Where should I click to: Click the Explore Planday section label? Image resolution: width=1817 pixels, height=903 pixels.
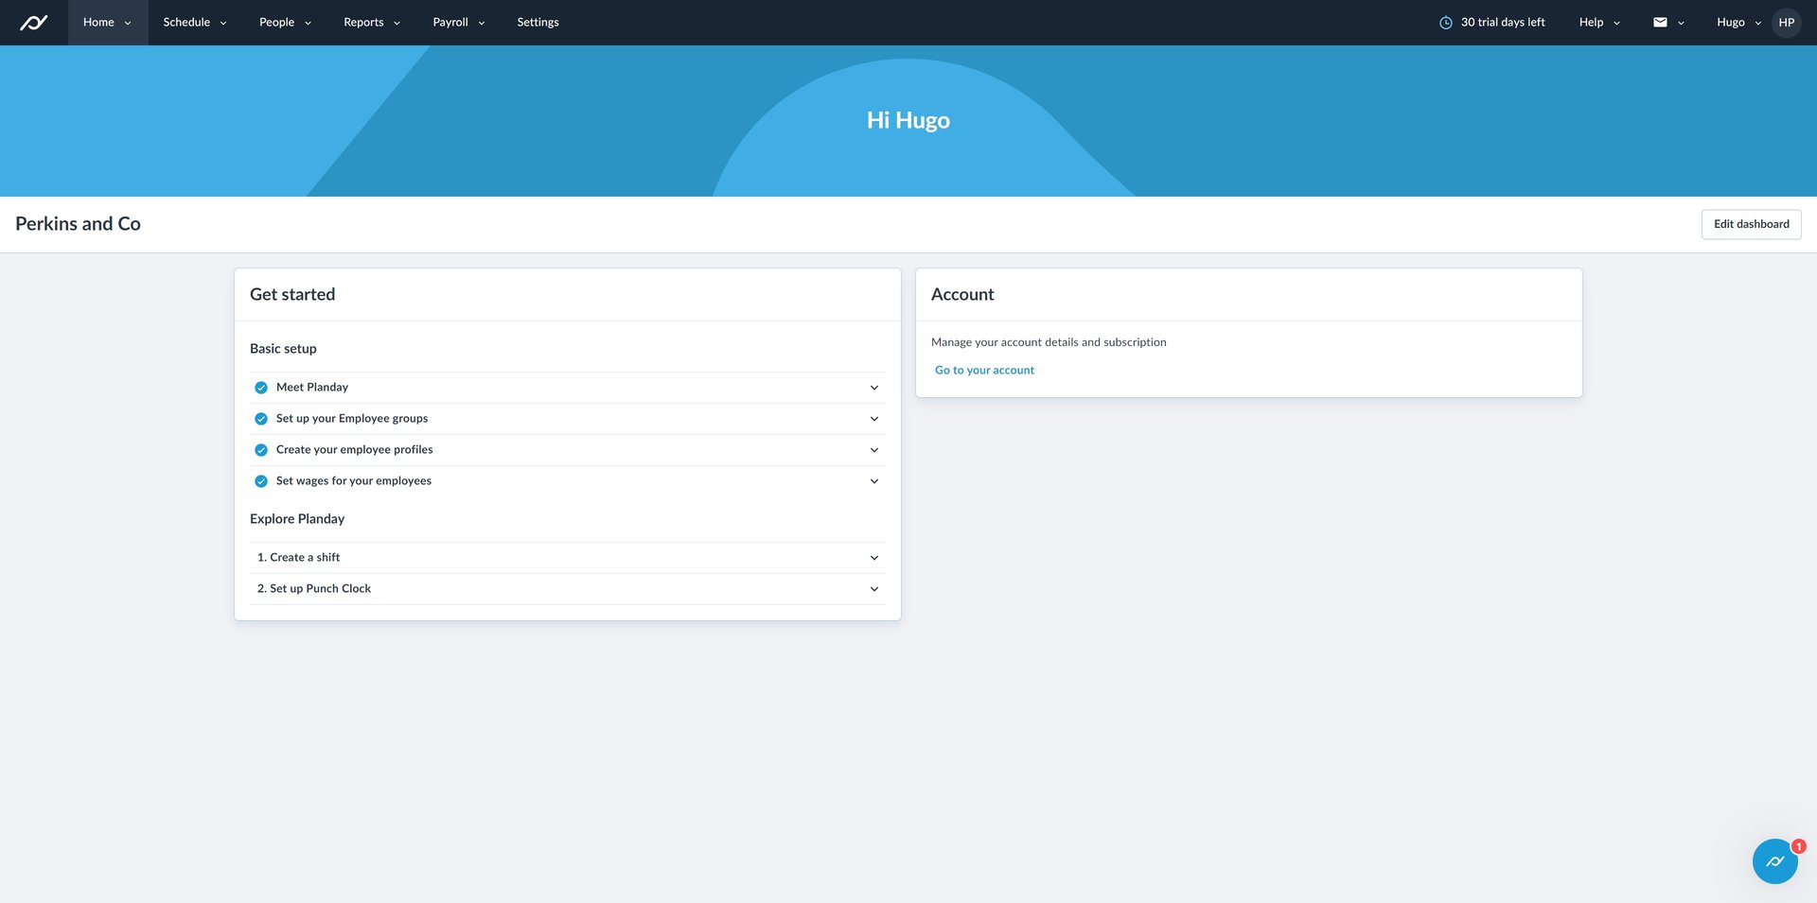coord(297,519)
